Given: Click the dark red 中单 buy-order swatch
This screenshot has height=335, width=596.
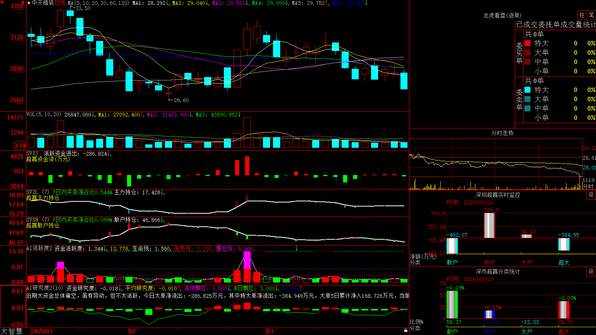Looking at the screenshot, I should click(x=527, y=62).
